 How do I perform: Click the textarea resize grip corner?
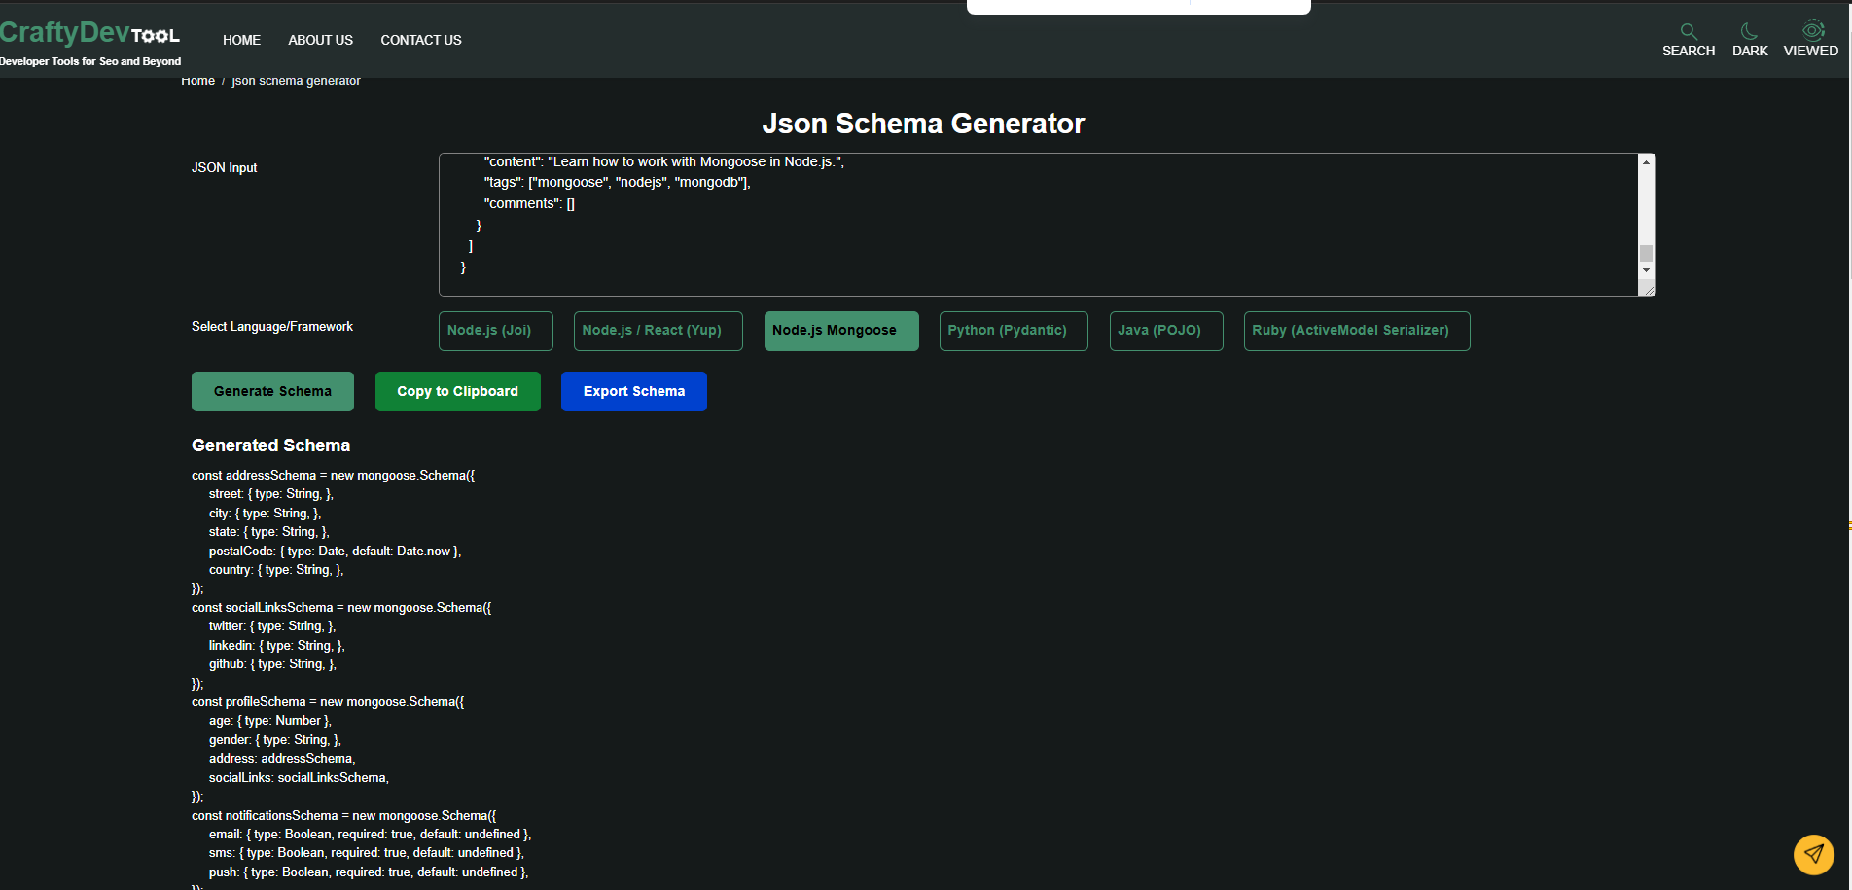click(x=1648, y=289)
